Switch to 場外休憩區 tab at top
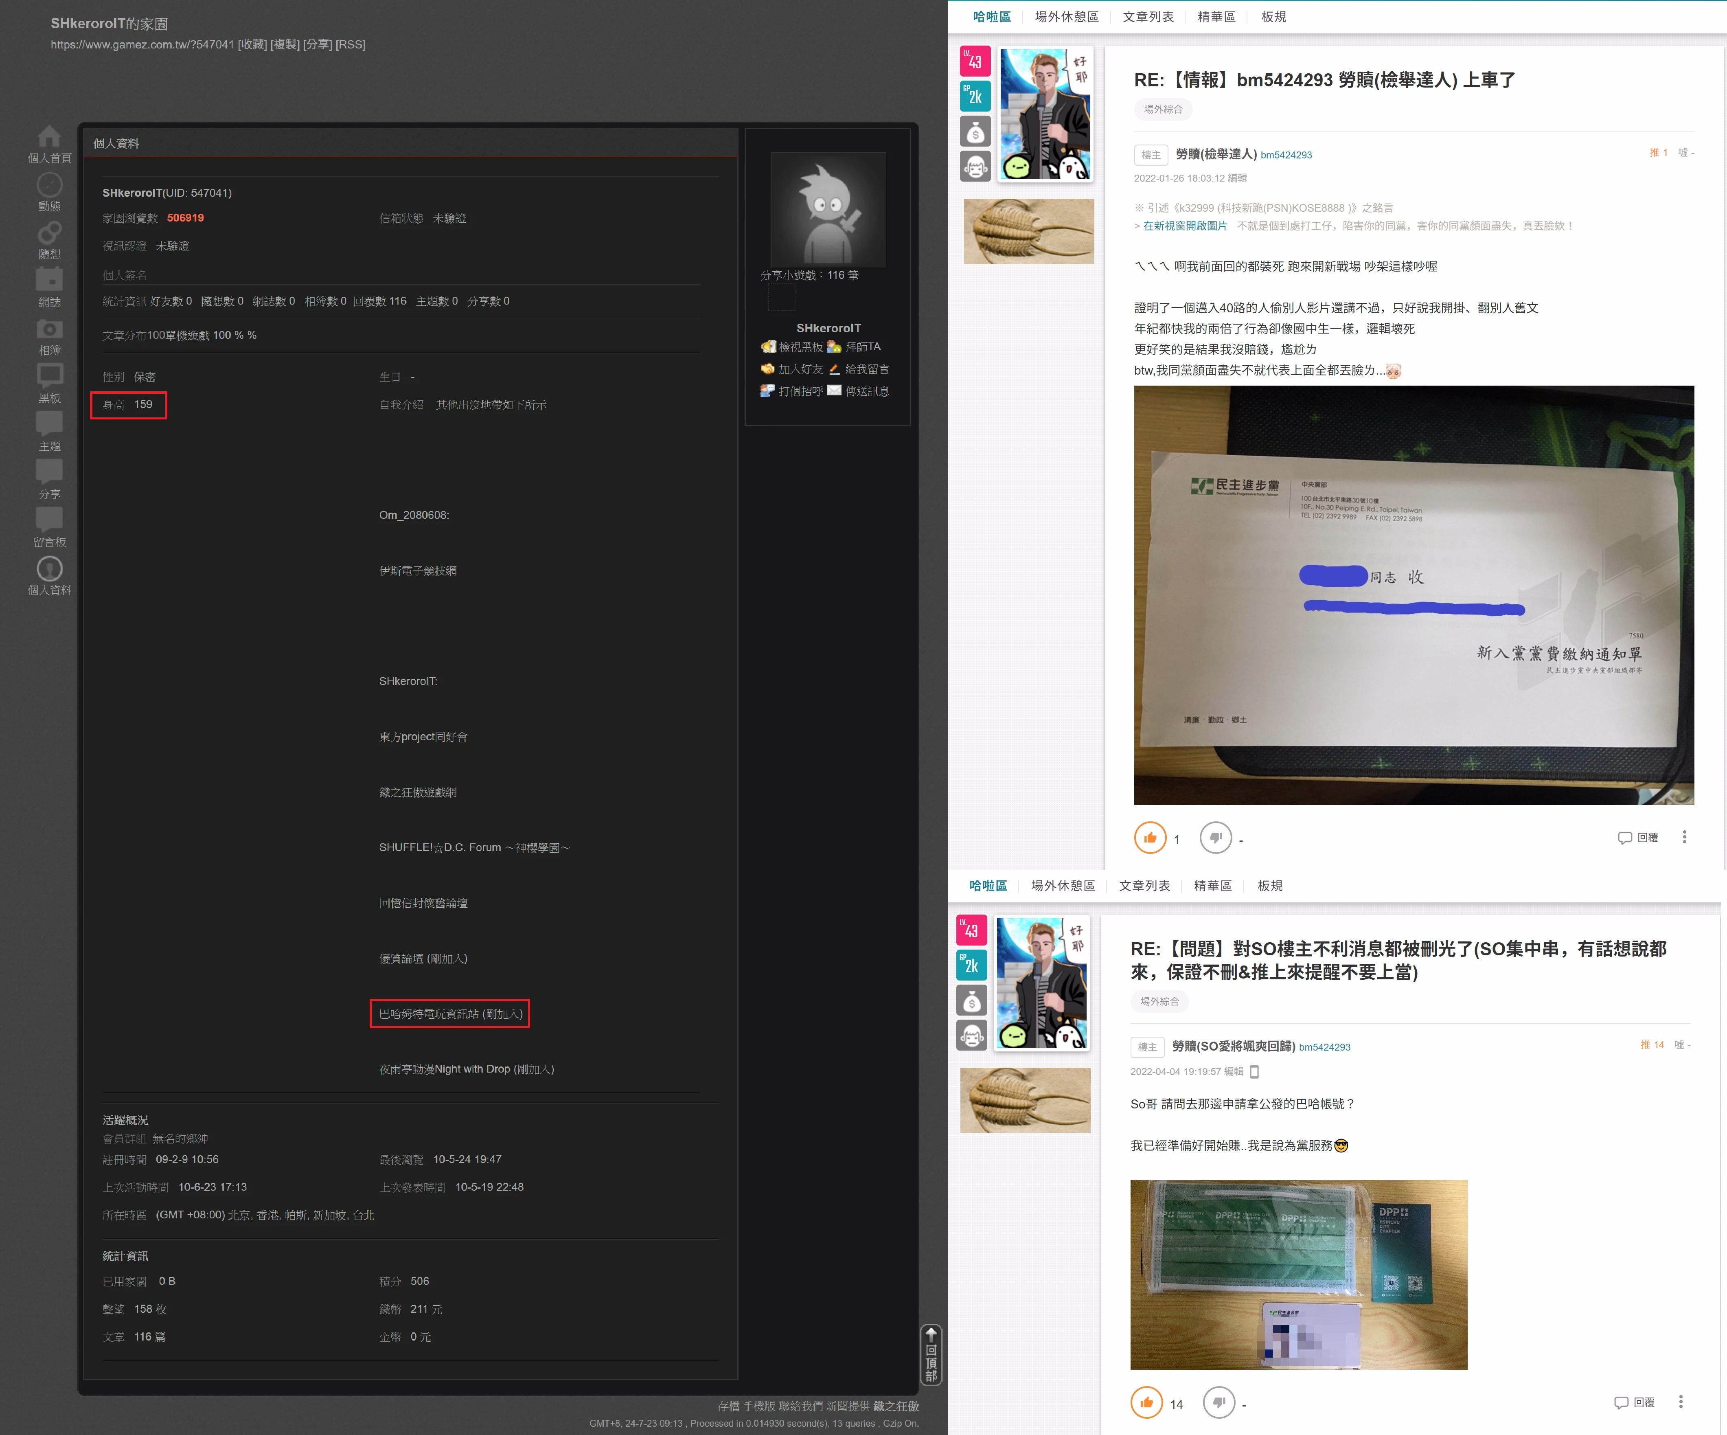Viewport: 1727px width, 1435px height. pyautogui.click(x=1066, y=16)
